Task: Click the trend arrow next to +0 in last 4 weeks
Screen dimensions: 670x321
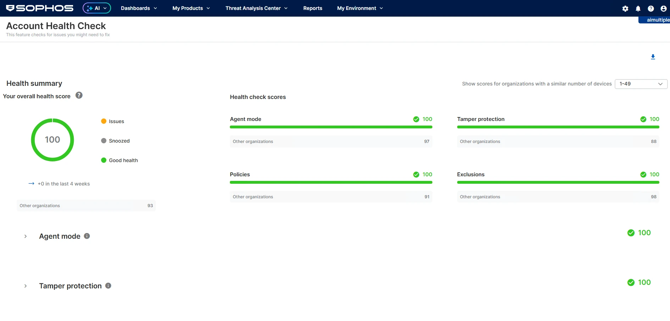Action: pyautogui.click(x=31, y=183)
